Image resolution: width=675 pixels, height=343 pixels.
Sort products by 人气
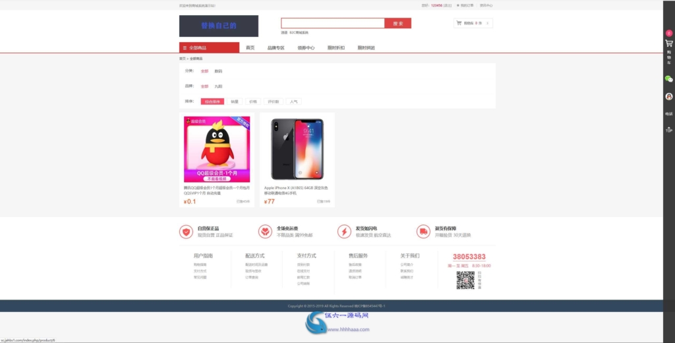click(293, 101)
